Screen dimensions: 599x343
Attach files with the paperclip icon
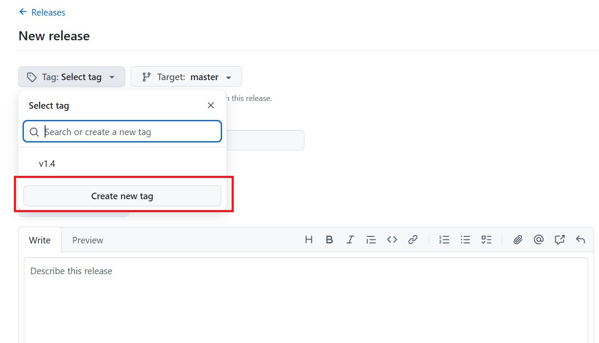pyautogui.click(x=517, y=239)
